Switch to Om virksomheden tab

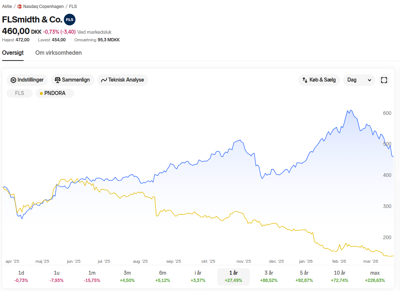click(58, 53)
